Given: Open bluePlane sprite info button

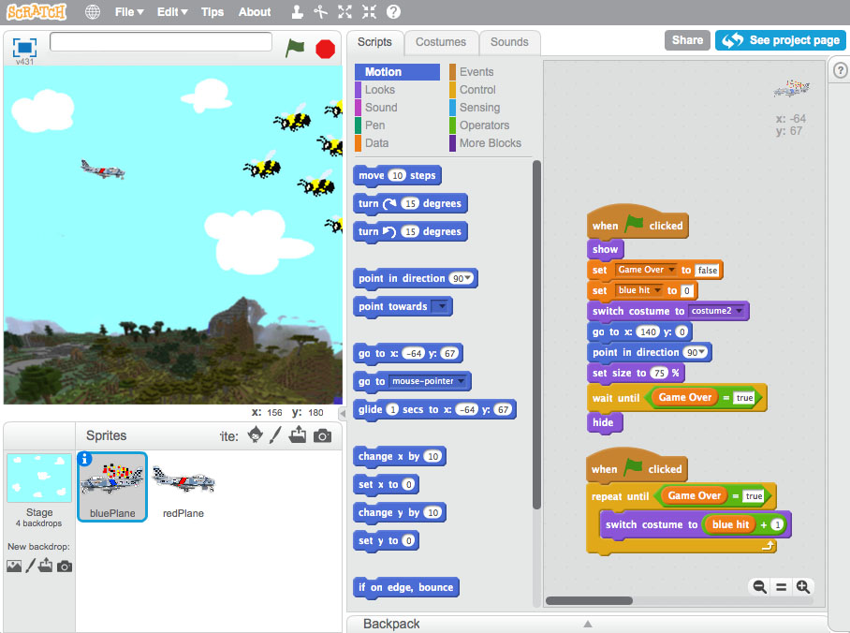Looking at the screenshot, I should 84,459.
